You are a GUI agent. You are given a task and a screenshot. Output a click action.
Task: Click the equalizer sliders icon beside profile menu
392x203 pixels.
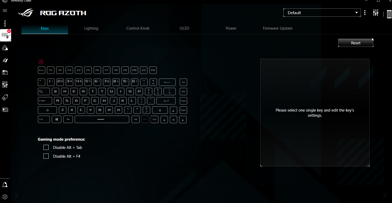pos(375,13)
